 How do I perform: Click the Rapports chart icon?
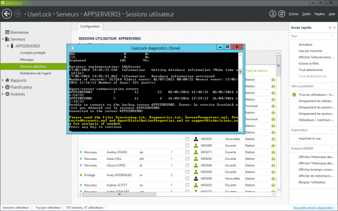coord(7,80)
